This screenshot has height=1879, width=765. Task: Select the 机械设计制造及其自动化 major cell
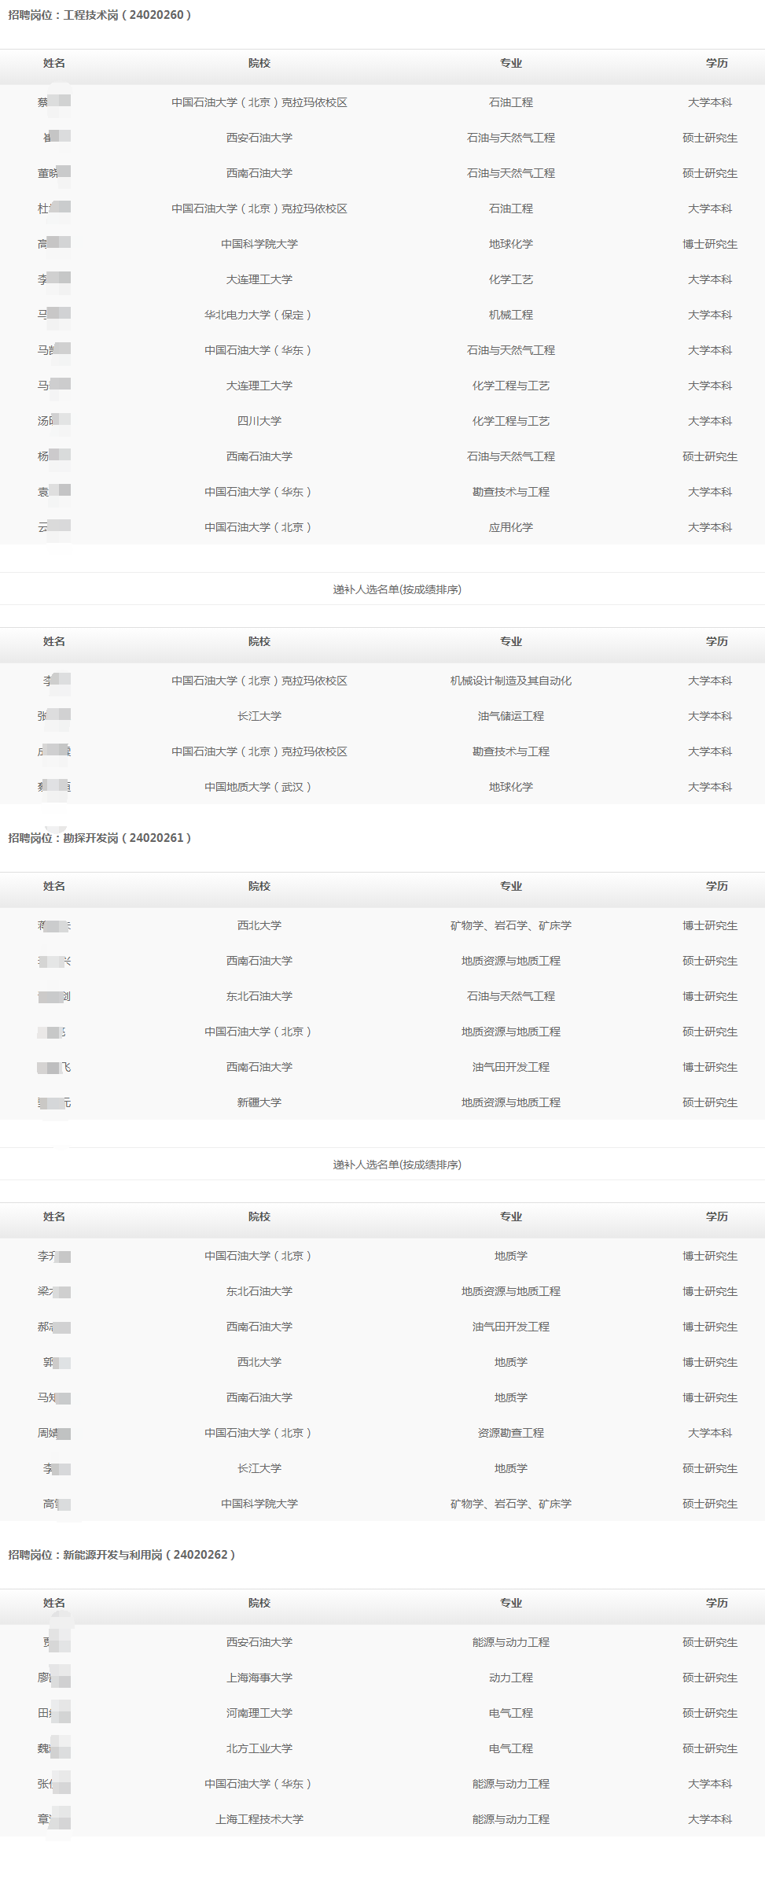510,681
